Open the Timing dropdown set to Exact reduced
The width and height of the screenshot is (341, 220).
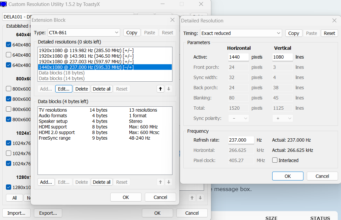241,33
